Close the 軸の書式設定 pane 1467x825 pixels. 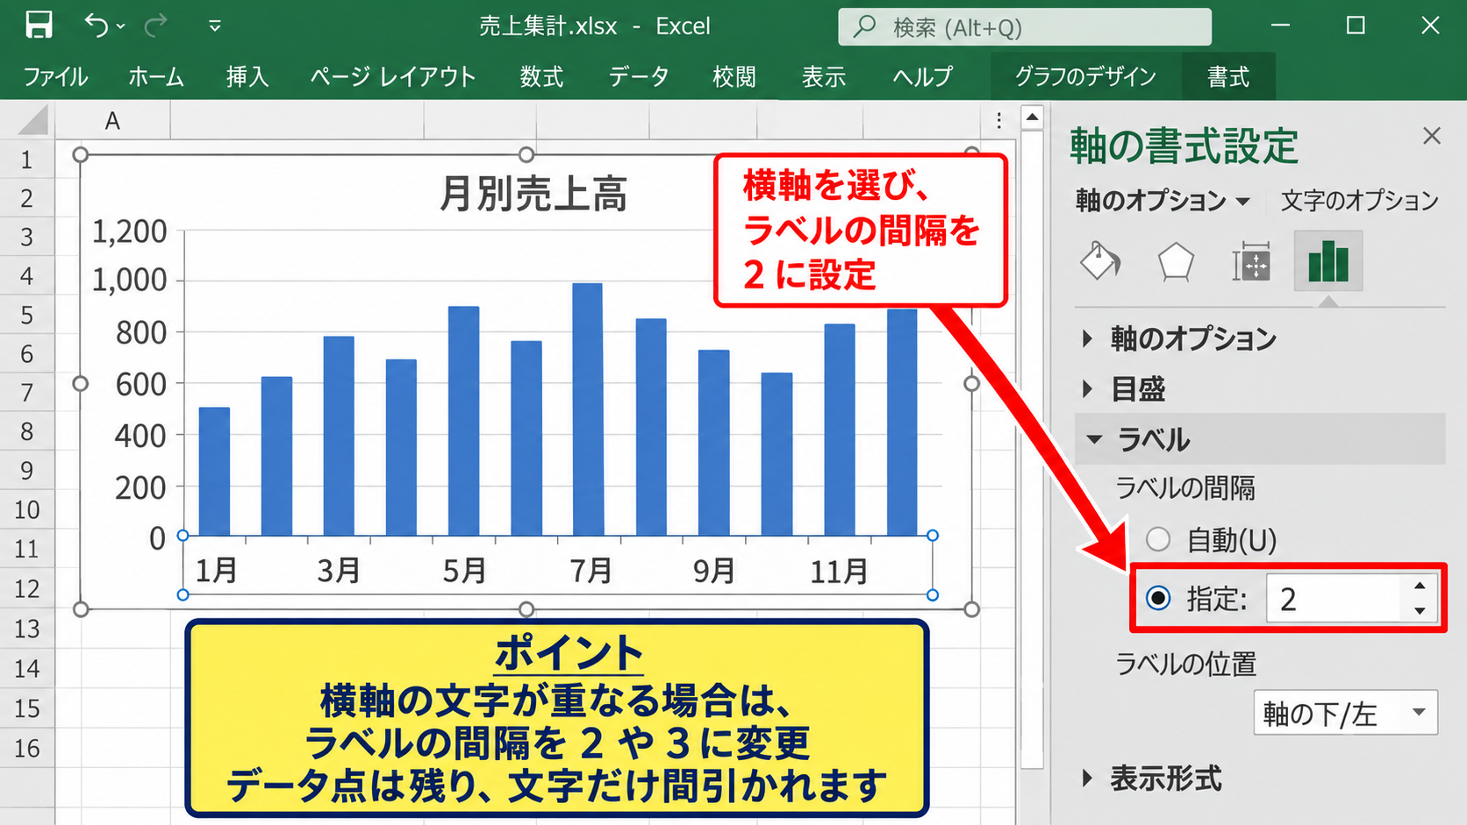tap(1432, 136)
